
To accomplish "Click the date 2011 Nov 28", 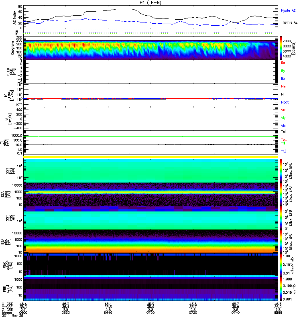I will [13, 315].
